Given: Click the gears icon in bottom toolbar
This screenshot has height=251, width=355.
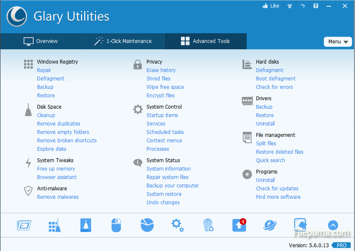Looking at the screenshot, I should [x=177, y=225].
